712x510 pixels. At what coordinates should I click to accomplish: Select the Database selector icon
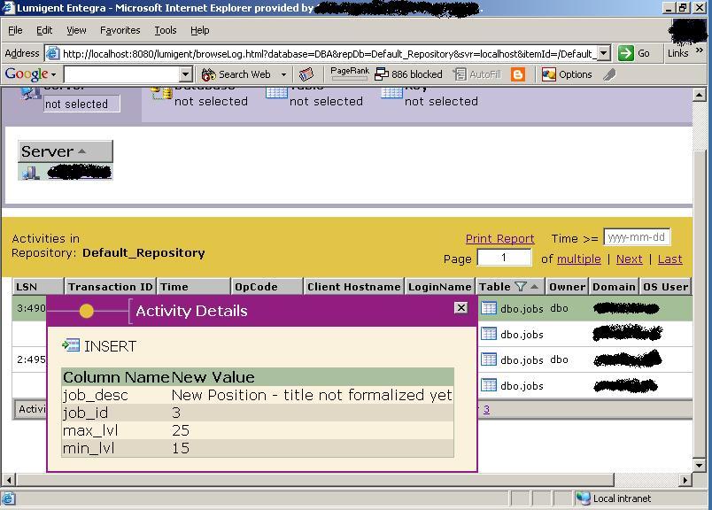162,92
